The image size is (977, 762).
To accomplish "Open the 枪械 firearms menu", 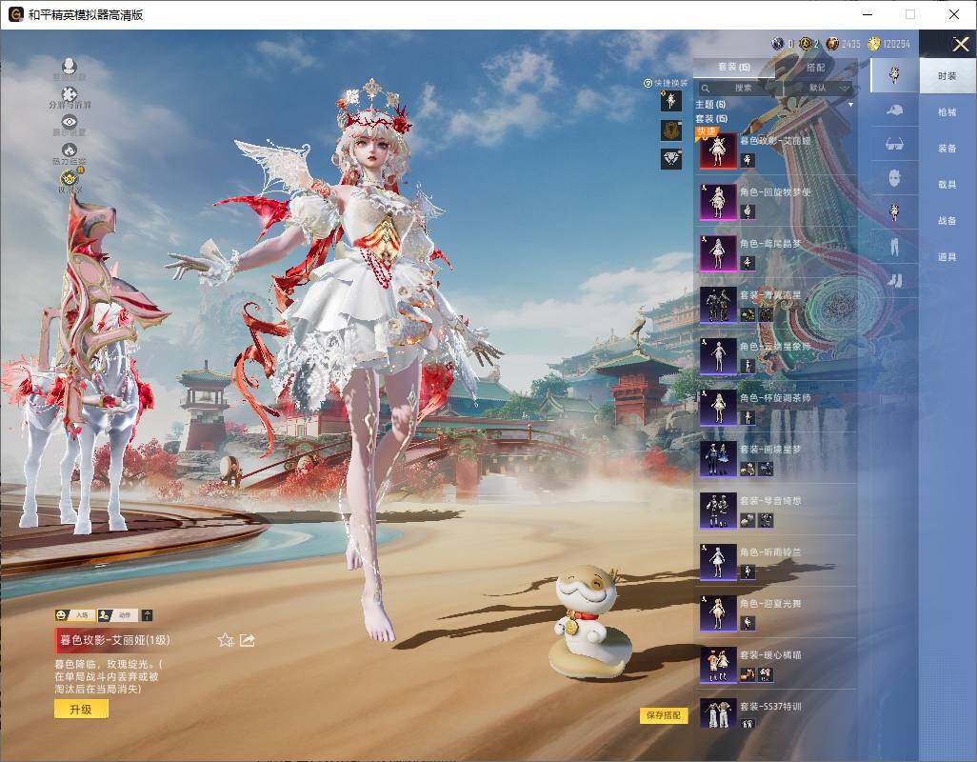I will [947, 112].
